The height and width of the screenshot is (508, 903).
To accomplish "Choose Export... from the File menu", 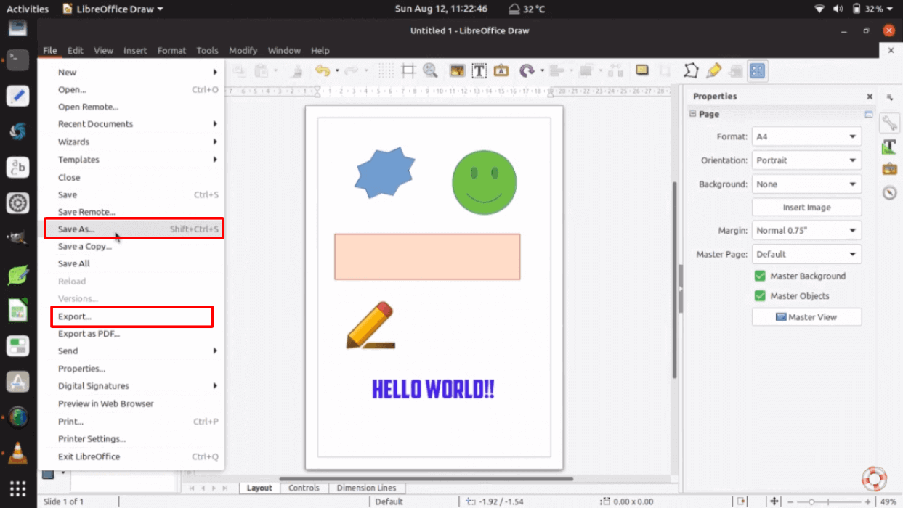I will 75,316.
